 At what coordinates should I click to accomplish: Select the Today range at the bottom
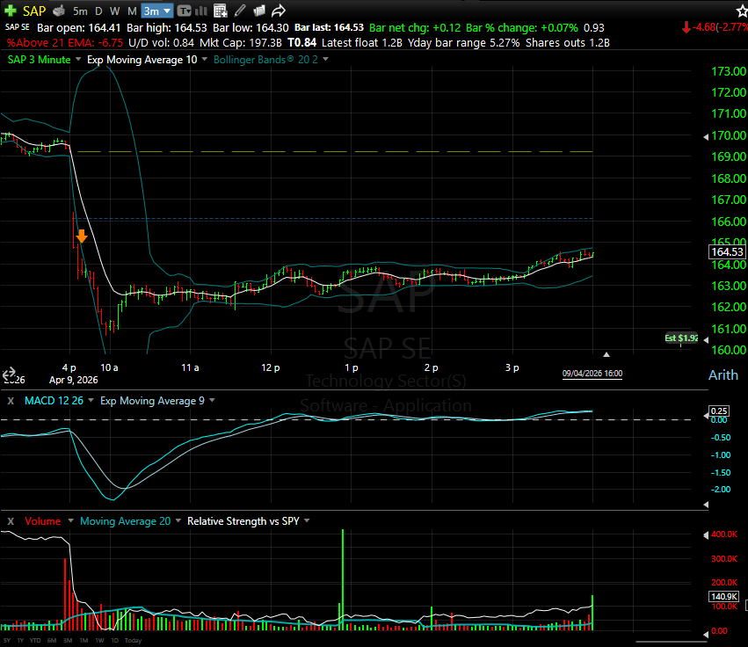point(133,640)
